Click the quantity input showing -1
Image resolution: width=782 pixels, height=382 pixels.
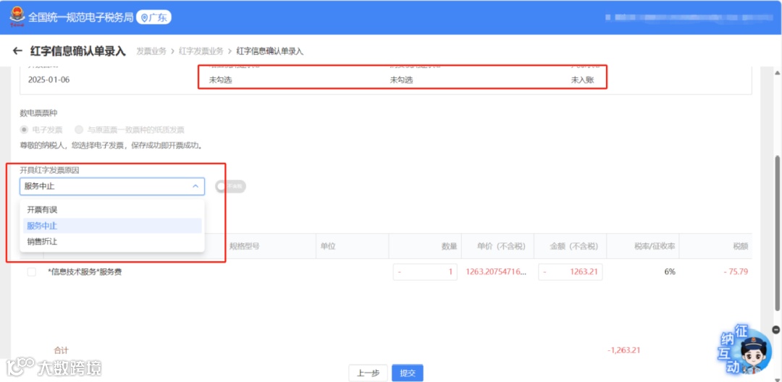[425, 272]
